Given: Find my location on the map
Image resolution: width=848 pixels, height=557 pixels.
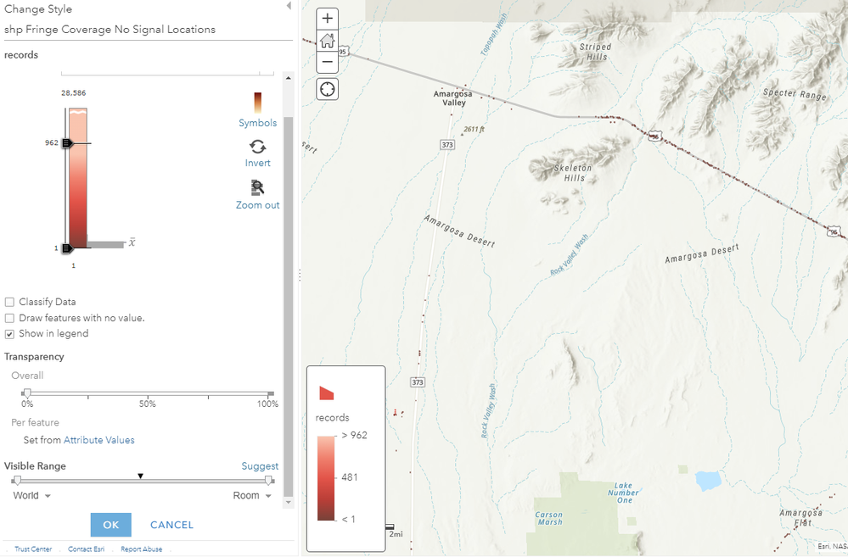Looking at the screenshot, I should (327, 89).
